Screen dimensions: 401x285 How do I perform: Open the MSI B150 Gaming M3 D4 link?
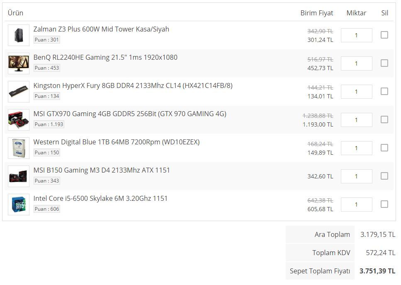point(102,170)
